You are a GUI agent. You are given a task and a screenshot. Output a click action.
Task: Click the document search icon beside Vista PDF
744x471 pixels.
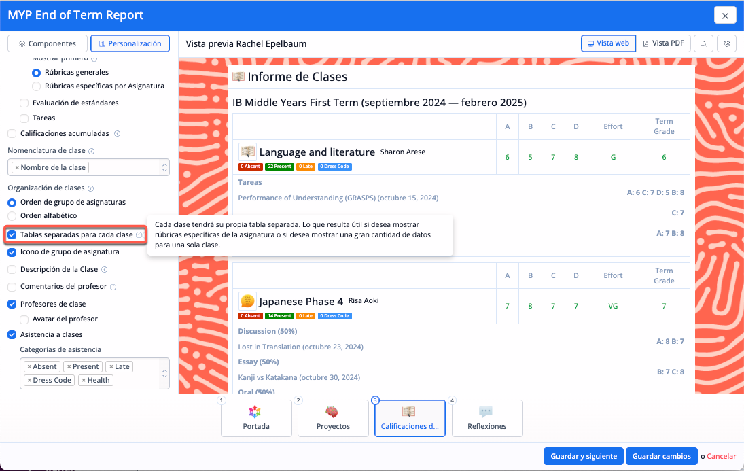(x=703, y=43)
